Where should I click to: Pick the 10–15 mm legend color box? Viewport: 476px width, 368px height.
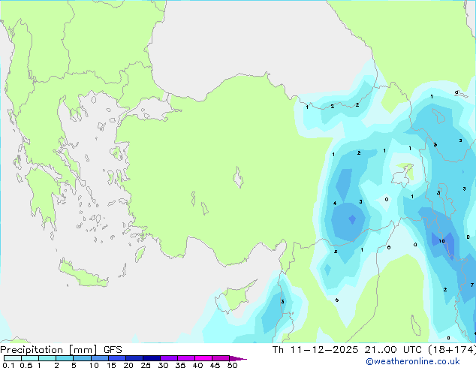pyautogui.click(x=100, y=358)
